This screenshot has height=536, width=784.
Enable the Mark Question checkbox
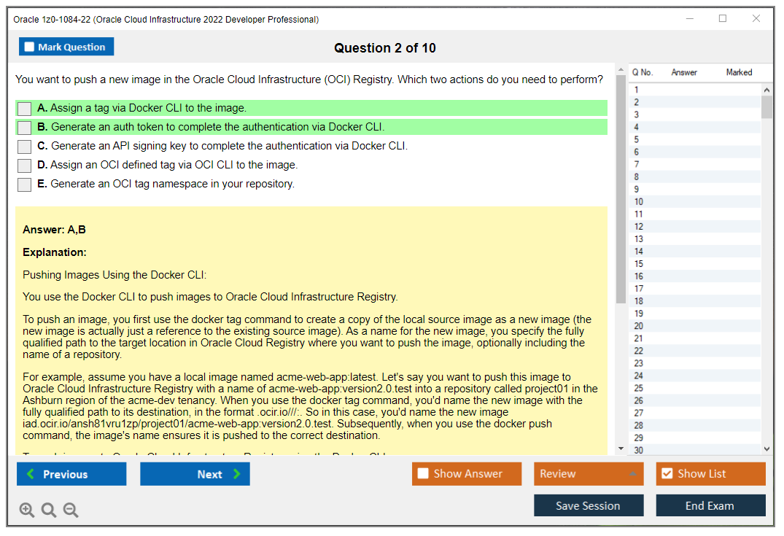(29, 46)
